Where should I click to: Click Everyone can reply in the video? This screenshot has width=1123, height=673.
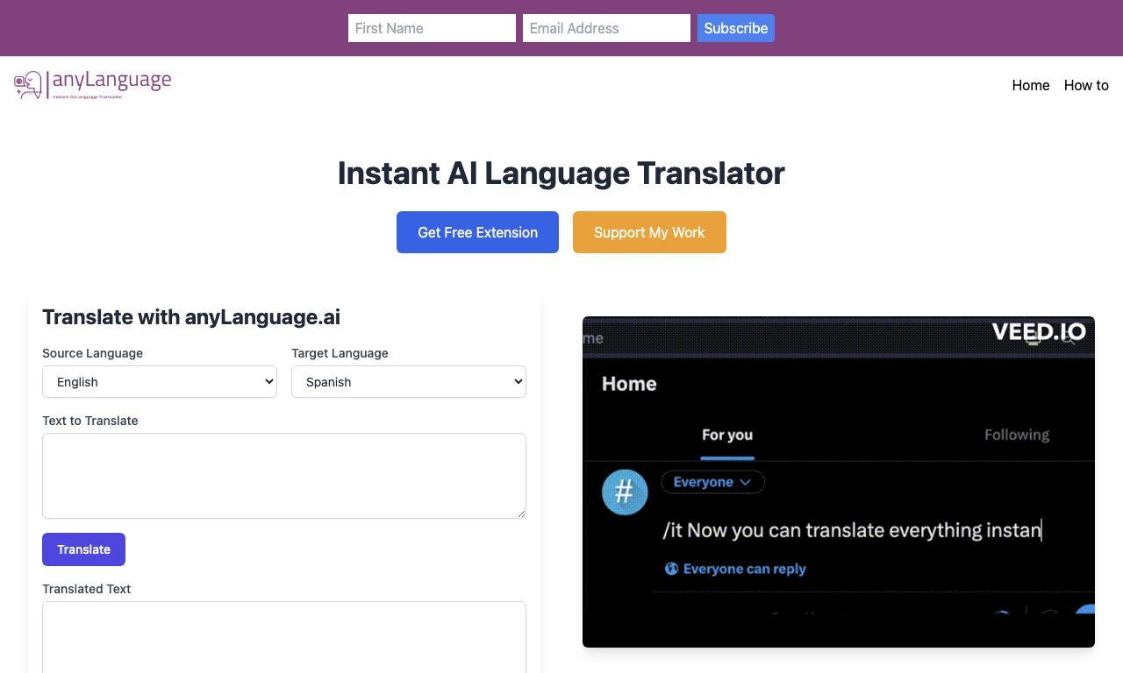coord(735,569)
